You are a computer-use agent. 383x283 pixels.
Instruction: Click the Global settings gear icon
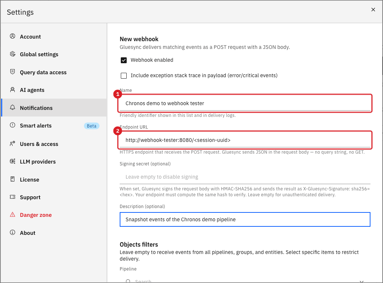[13, 54]
